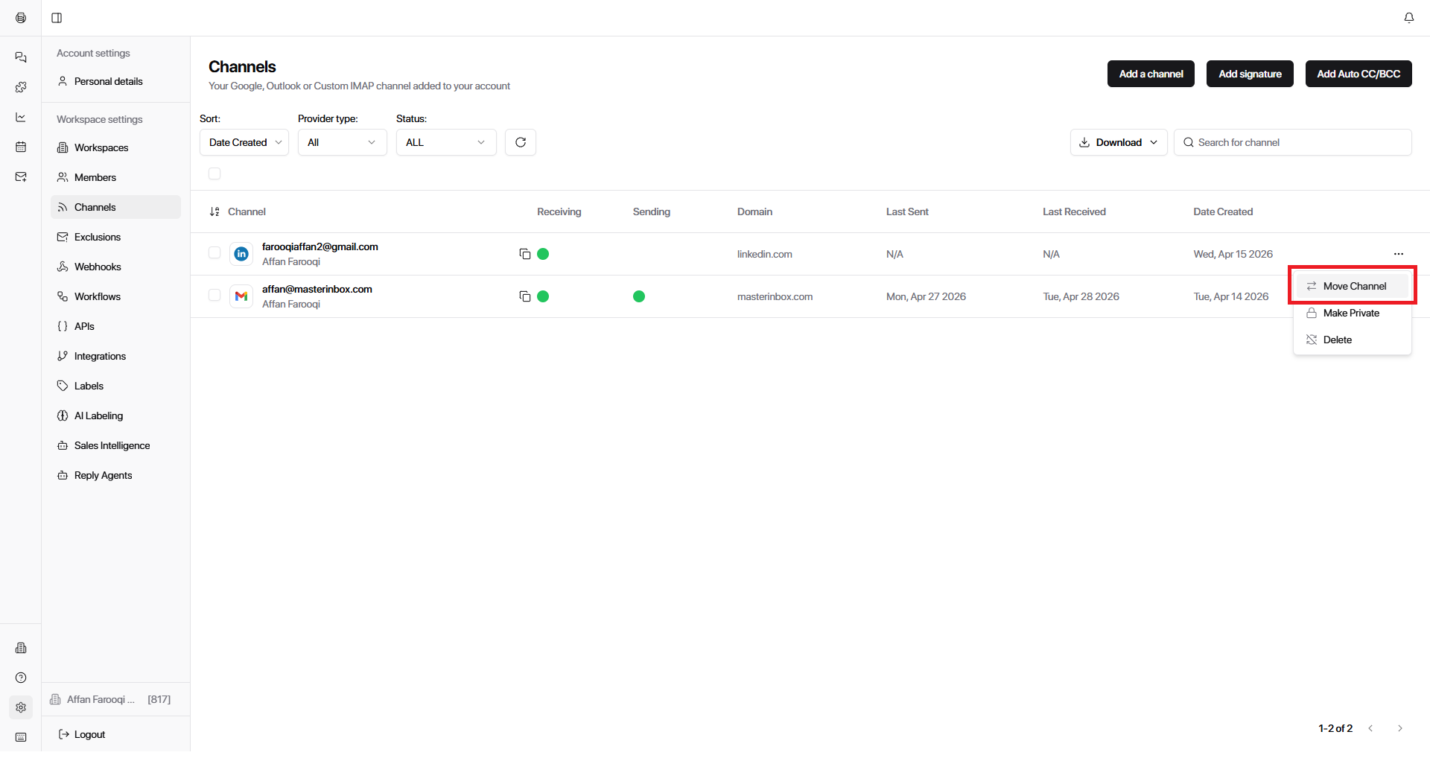Open settings gear in left rail
This screenshot has width=1430, height=761.
point(21,707)
